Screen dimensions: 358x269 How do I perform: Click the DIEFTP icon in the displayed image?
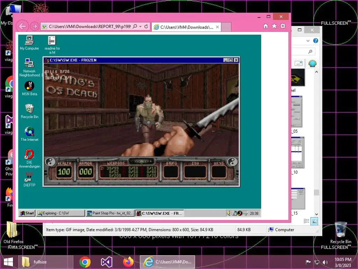point(29,180)
